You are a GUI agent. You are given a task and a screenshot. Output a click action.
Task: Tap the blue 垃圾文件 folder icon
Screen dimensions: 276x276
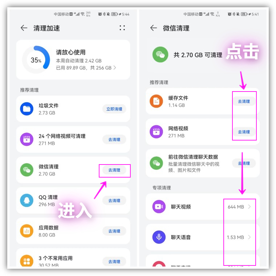tap(27, 109)
